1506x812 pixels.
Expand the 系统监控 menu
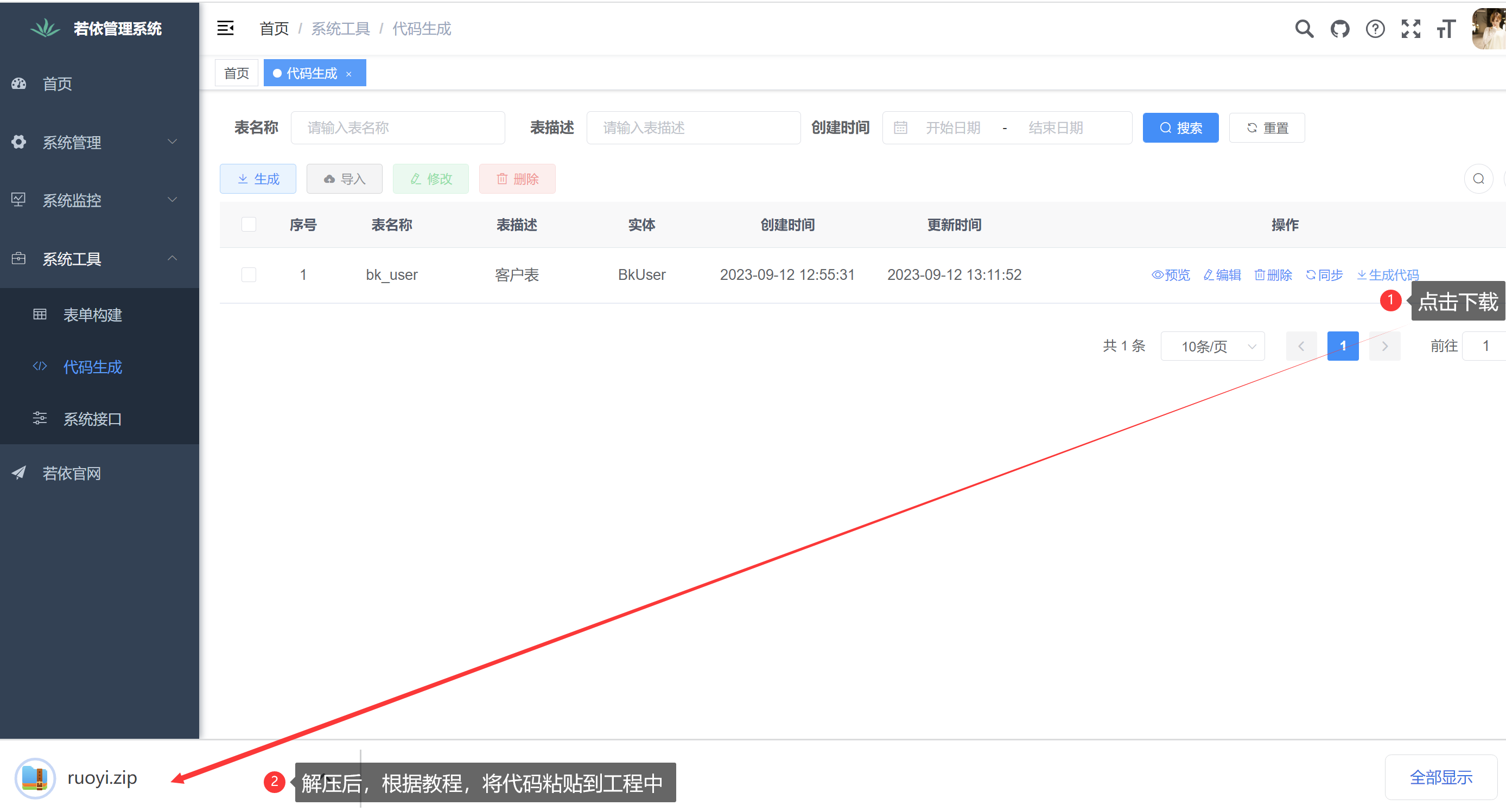99,200
